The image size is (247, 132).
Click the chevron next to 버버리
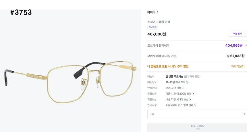tap(157, 12)
